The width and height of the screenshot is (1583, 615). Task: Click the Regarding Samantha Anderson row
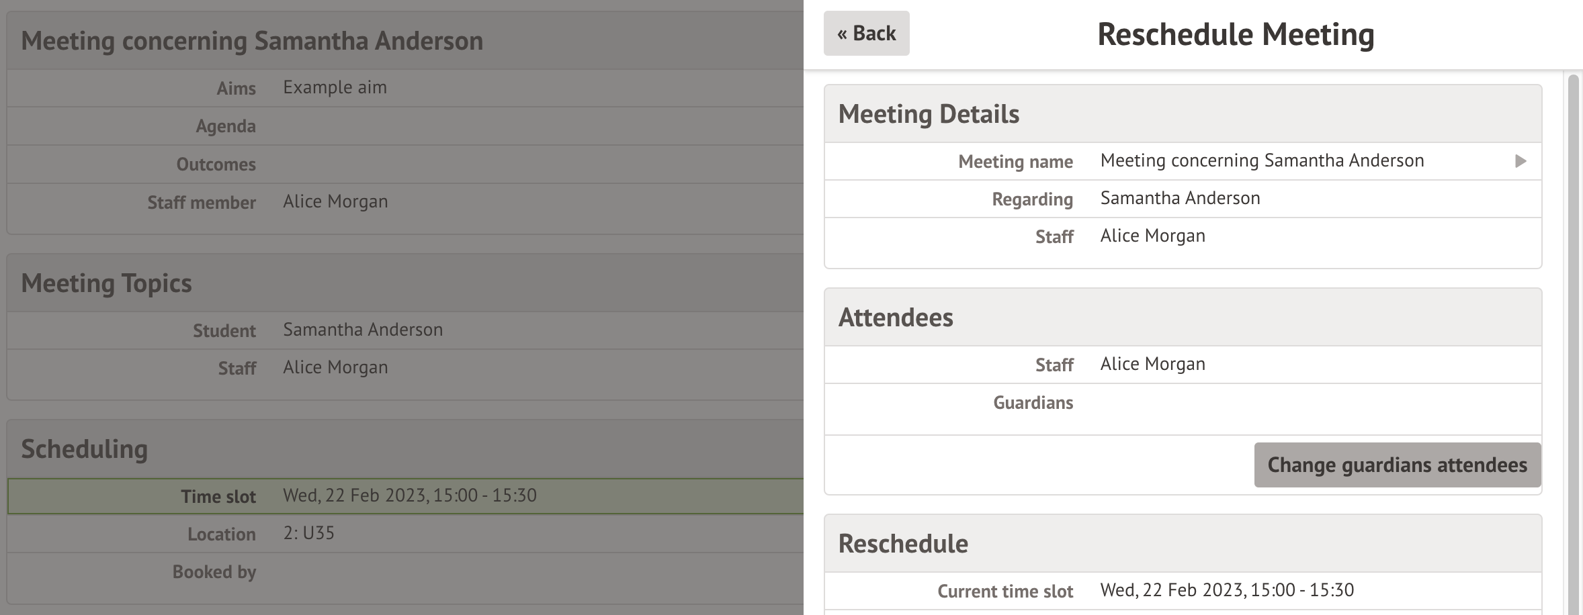click(1183, 199)
